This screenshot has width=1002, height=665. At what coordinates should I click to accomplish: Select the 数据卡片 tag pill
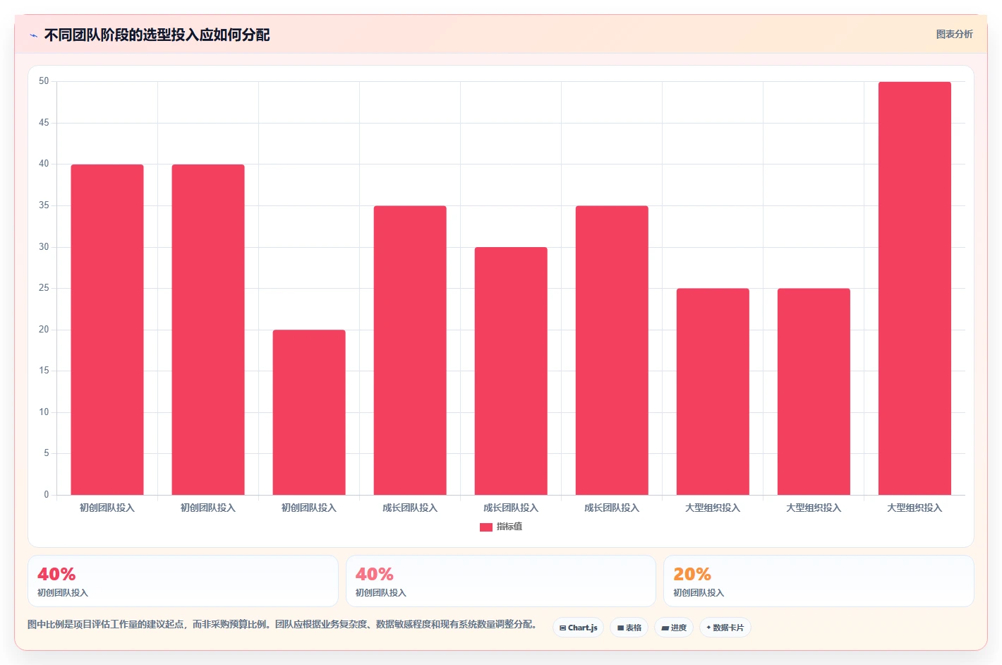[725, 628]
